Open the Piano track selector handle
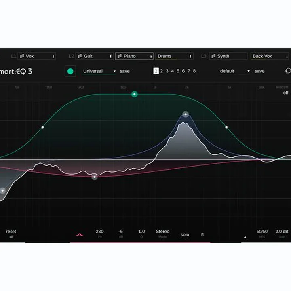291x291 pixels. coord(151,56)
